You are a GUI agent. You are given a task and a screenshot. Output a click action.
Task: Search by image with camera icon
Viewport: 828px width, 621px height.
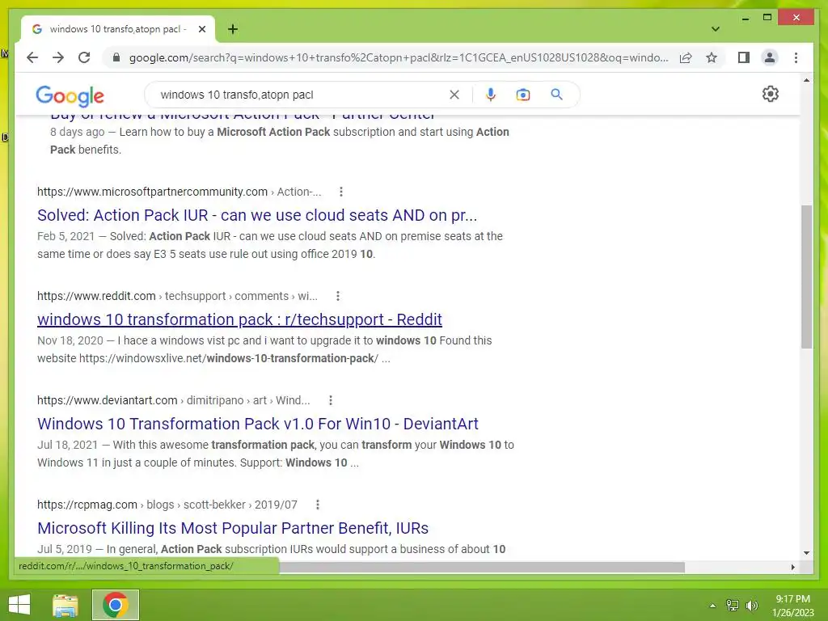[523, 95]
